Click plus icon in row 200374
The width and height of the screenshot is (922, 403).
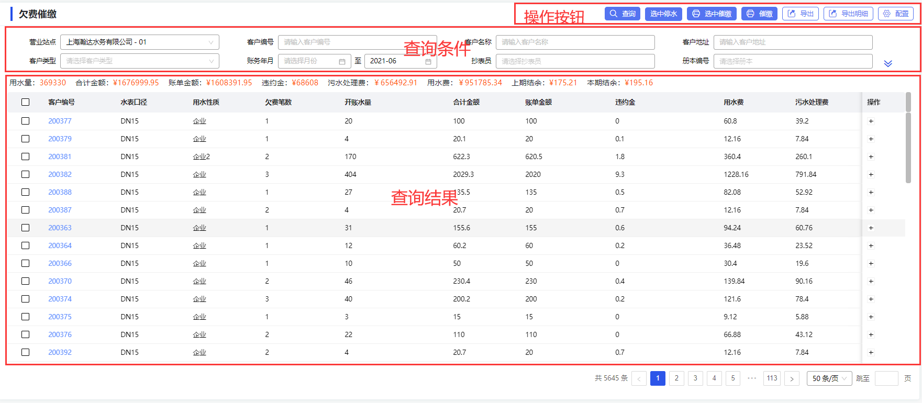[871, 299]
